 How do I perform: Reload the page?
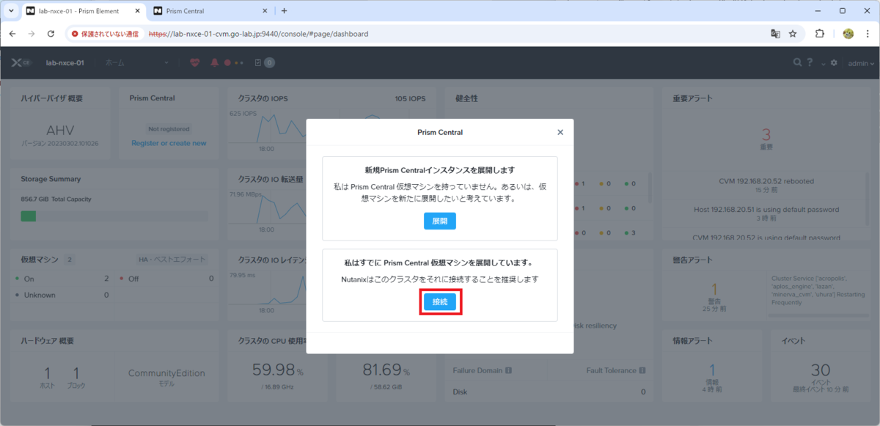51,34
